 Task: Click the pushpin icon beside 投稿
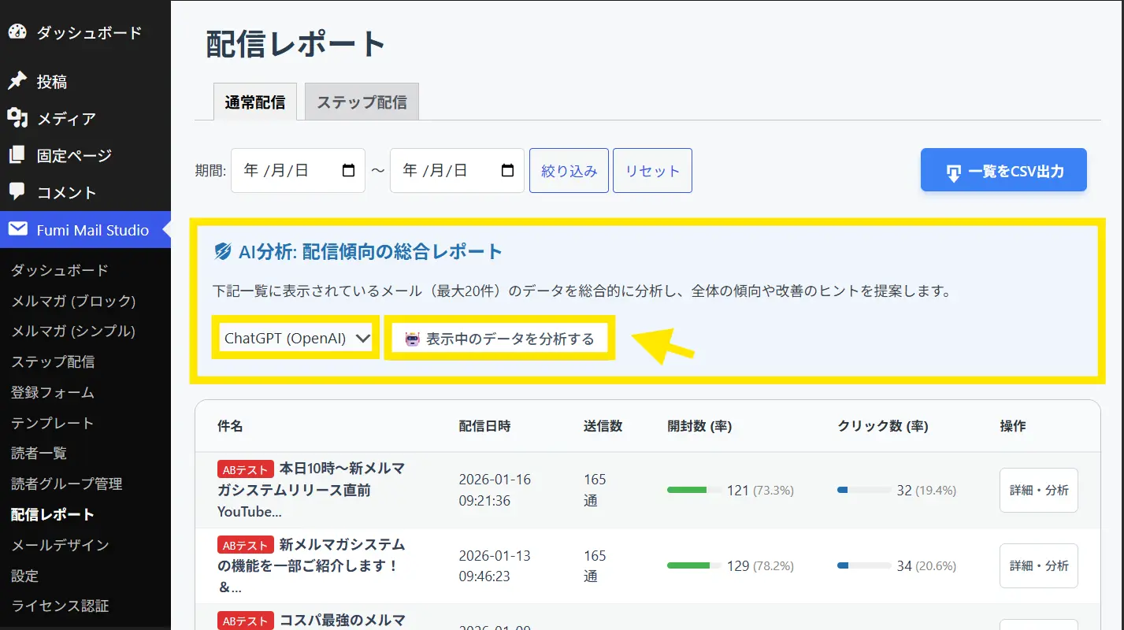(17, 81)
